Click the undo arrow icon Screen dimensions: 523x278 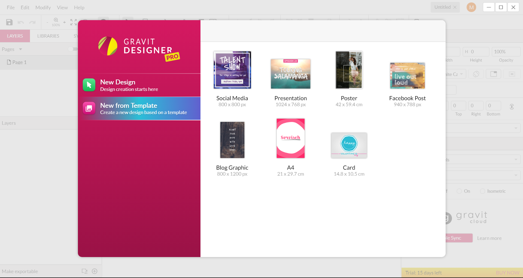(21, 22)
